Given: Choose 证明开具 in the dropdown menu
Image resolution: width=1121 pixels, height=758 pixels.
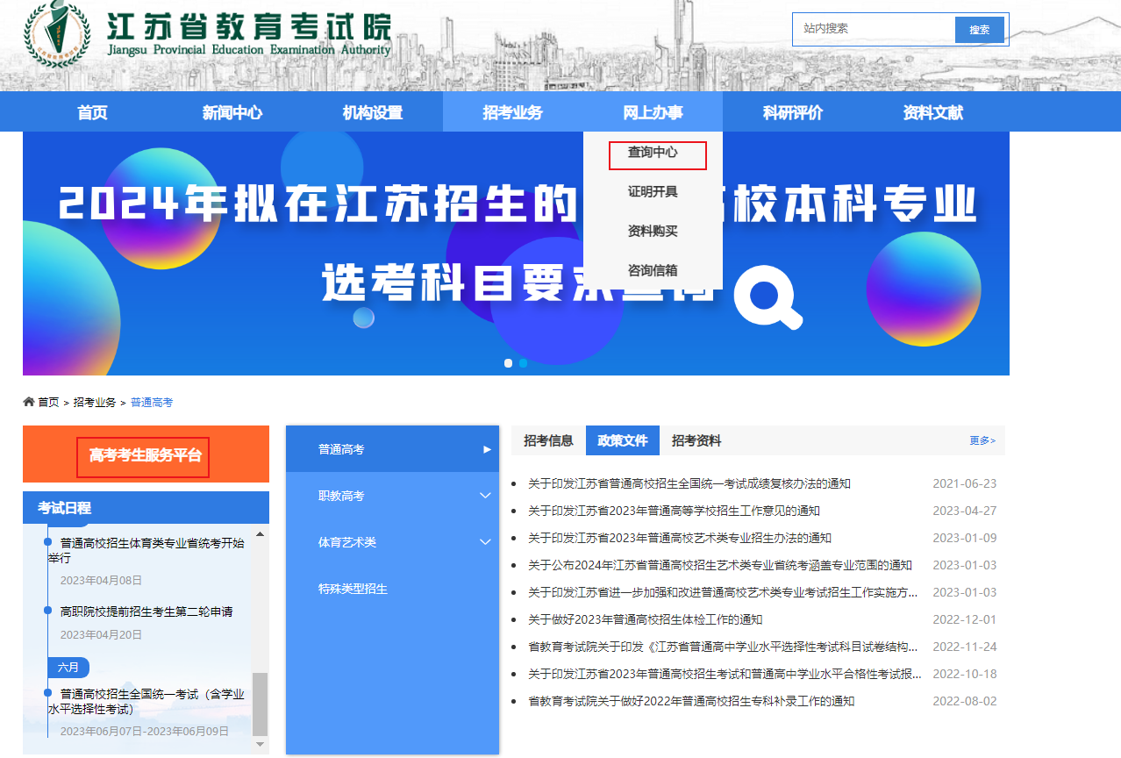Looking at the screenshot, I should [653, 192].
